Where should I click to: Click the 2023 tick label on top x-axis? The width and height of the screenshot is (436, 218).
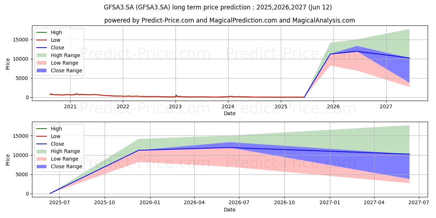click(x=175, y=106)
